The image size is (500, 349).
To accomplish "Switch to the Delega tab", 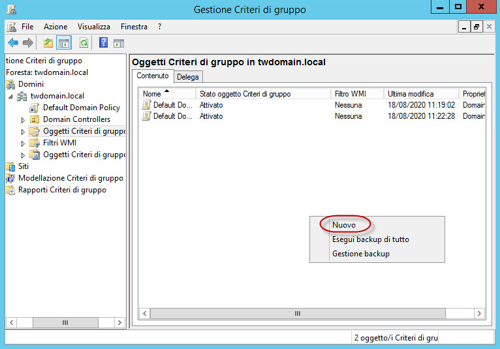I will point(188,76).
